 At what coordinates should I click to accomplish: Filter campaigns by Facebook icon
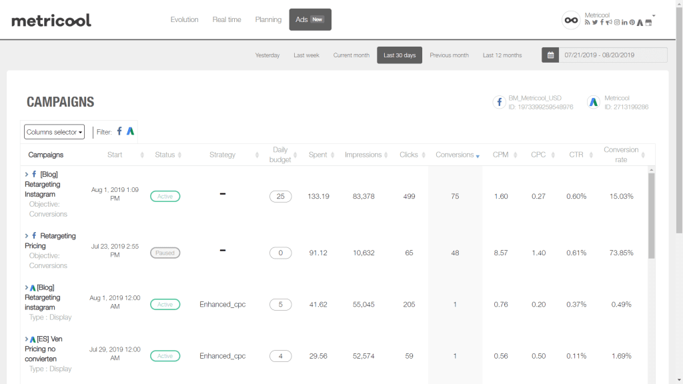[119, 131]
